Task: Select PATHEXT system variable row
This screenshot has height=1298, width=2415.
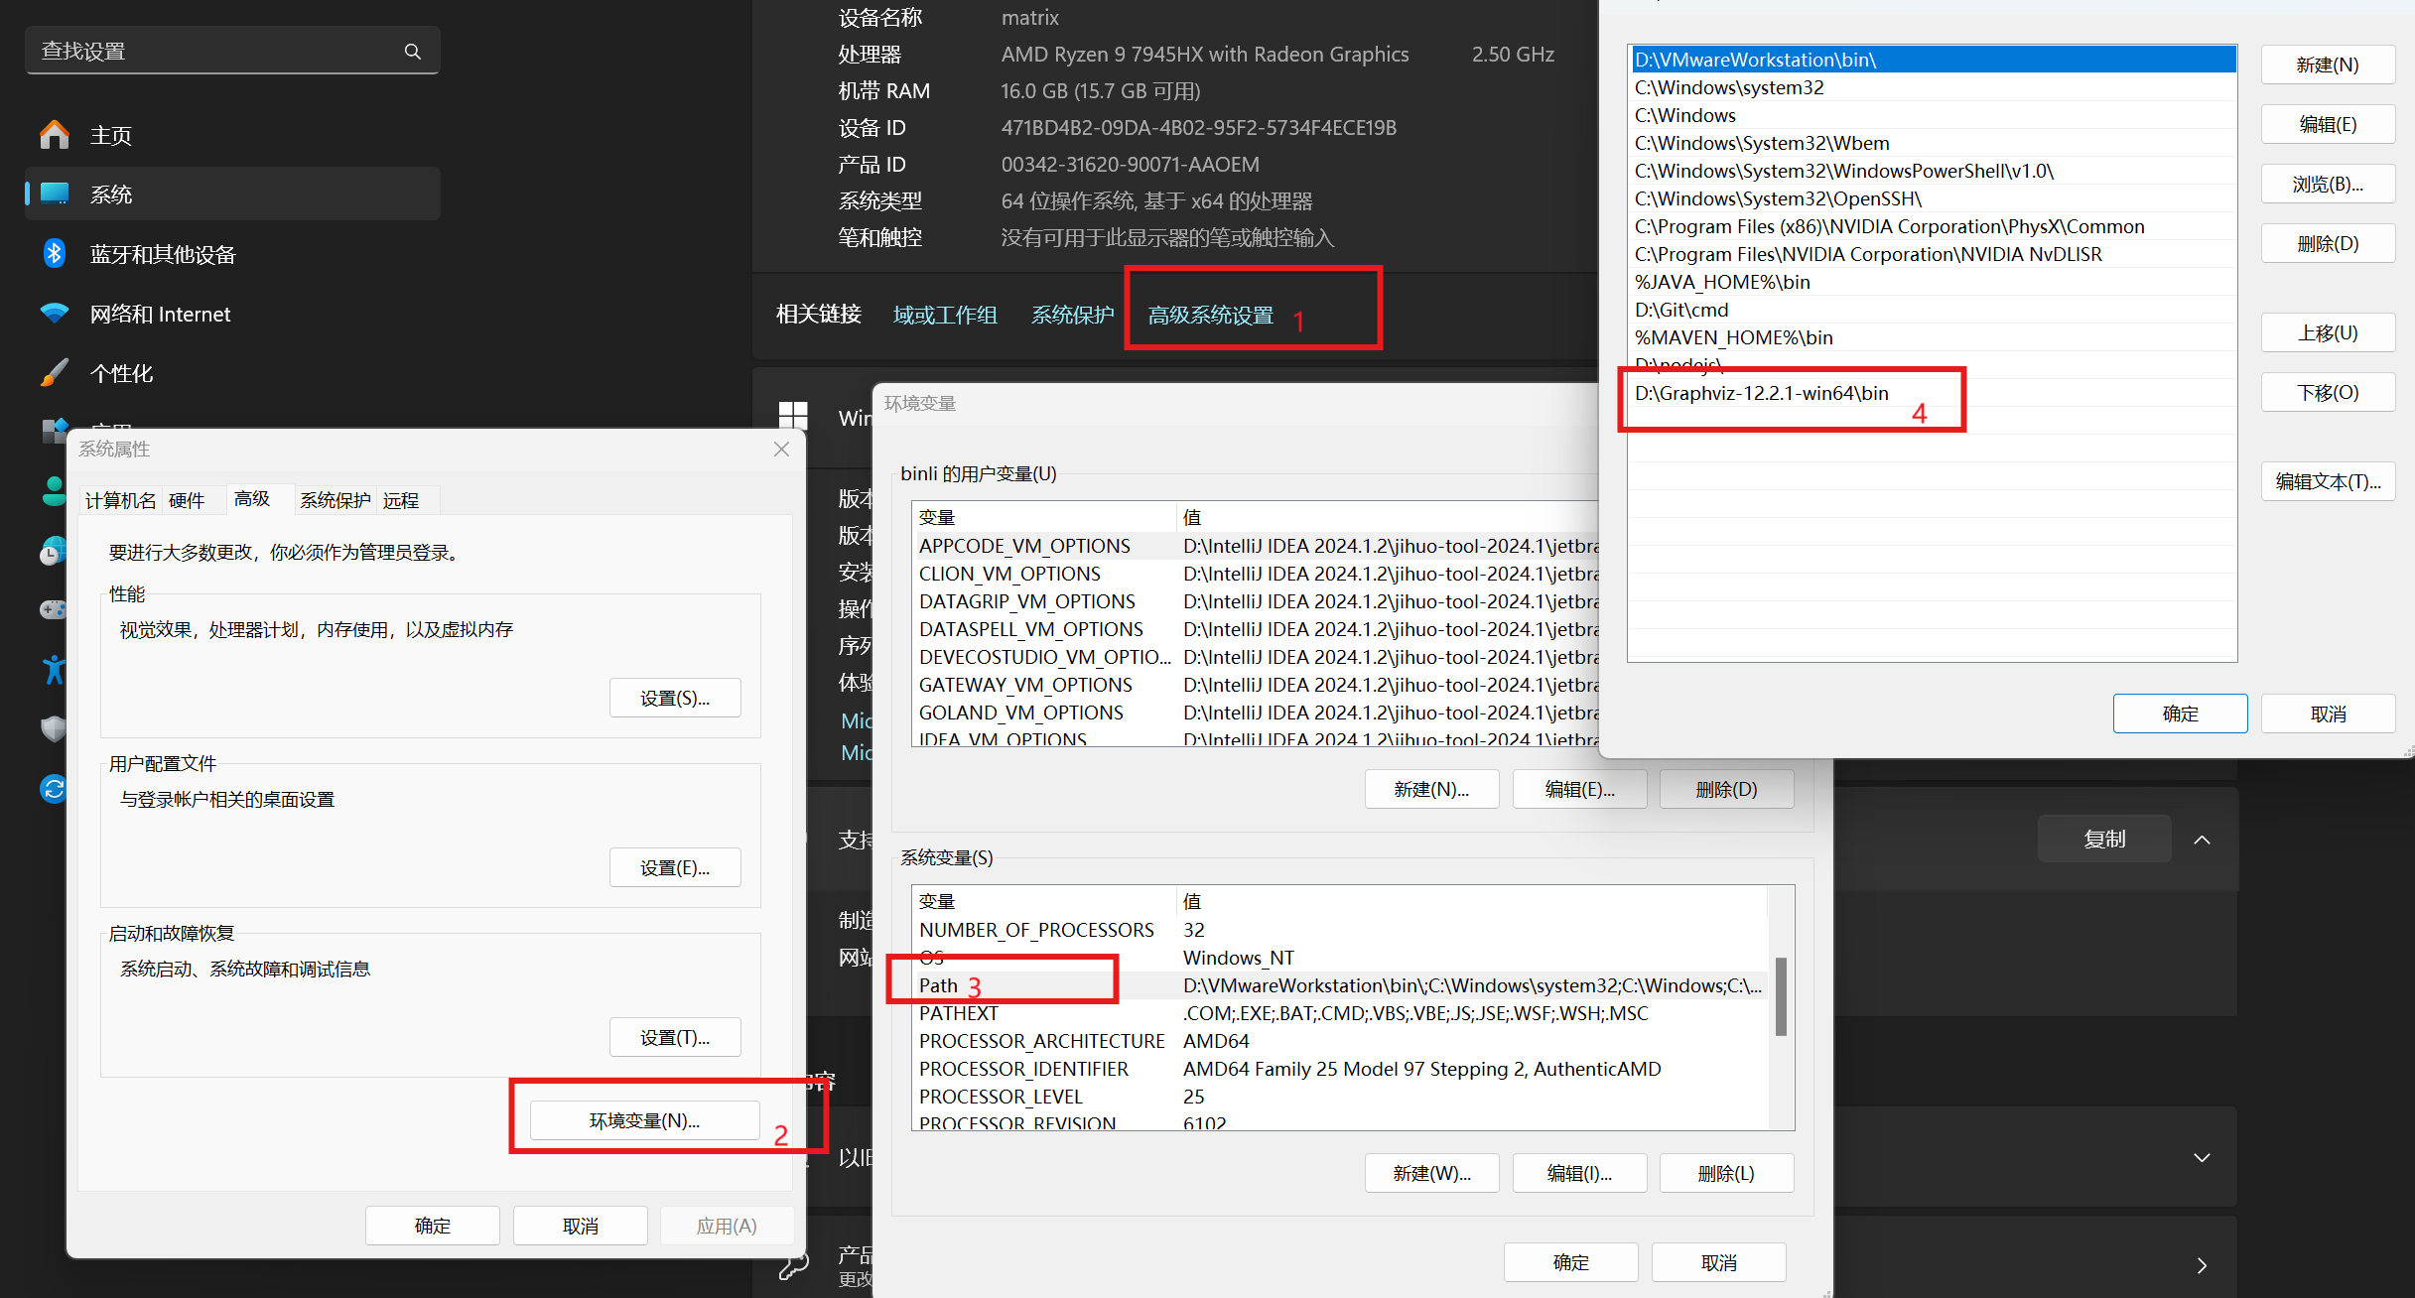Action: click(x=1340, y=1013)
